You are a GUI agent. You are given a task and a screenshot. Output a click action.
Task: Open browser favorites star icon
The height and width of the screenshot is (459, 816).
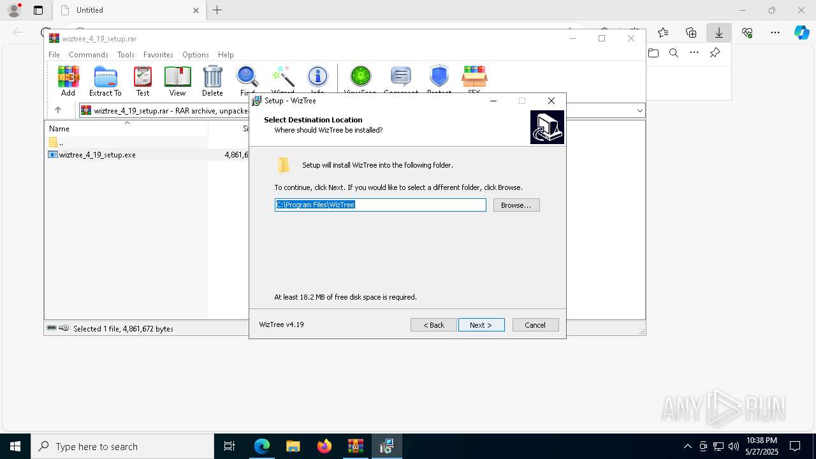click(x=663, y=33)
